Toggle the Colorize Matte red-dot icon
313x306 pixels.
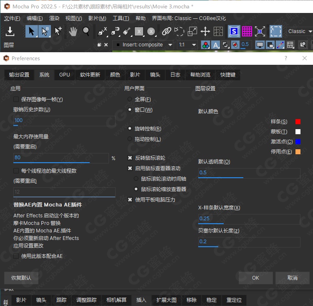[x=235, y=45]
